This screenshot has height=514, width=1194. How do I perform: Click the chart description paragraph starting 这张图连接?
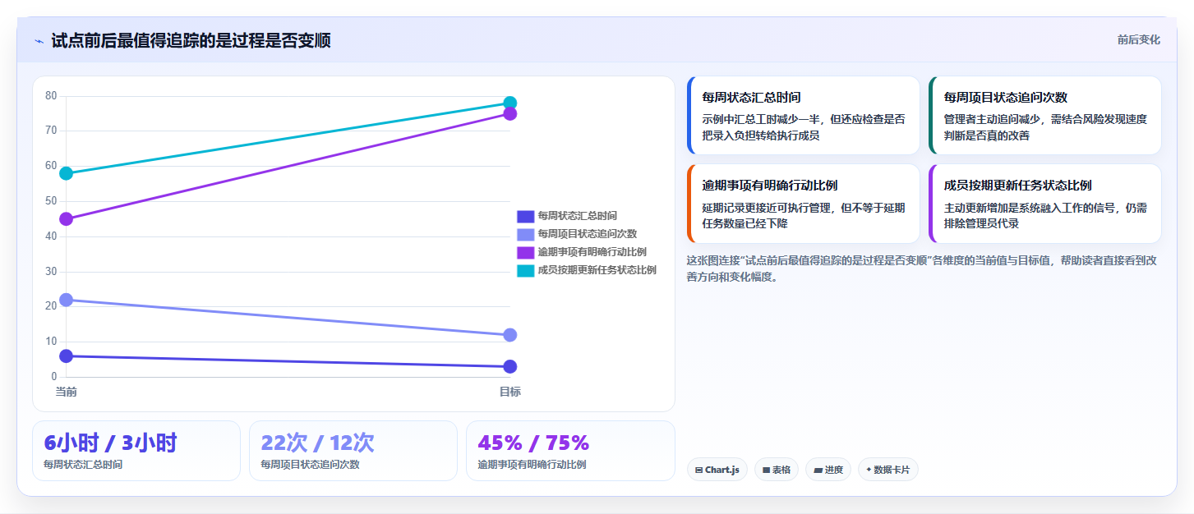coord(924,268)
